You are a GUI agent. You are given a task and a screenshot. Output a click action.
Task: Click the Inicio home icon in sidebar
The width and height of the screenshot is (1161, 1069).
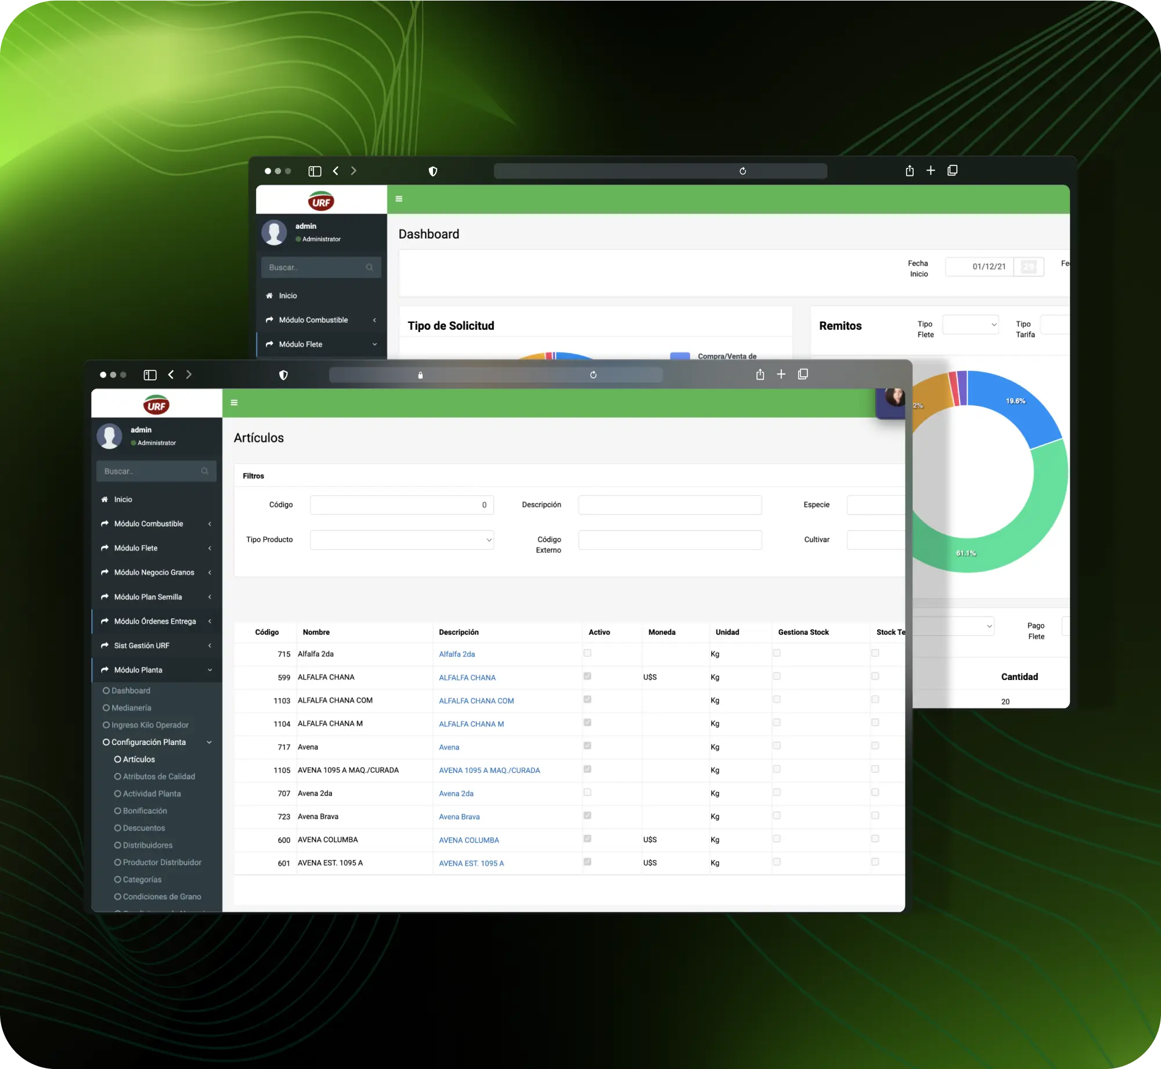click(x=104, y=499)
